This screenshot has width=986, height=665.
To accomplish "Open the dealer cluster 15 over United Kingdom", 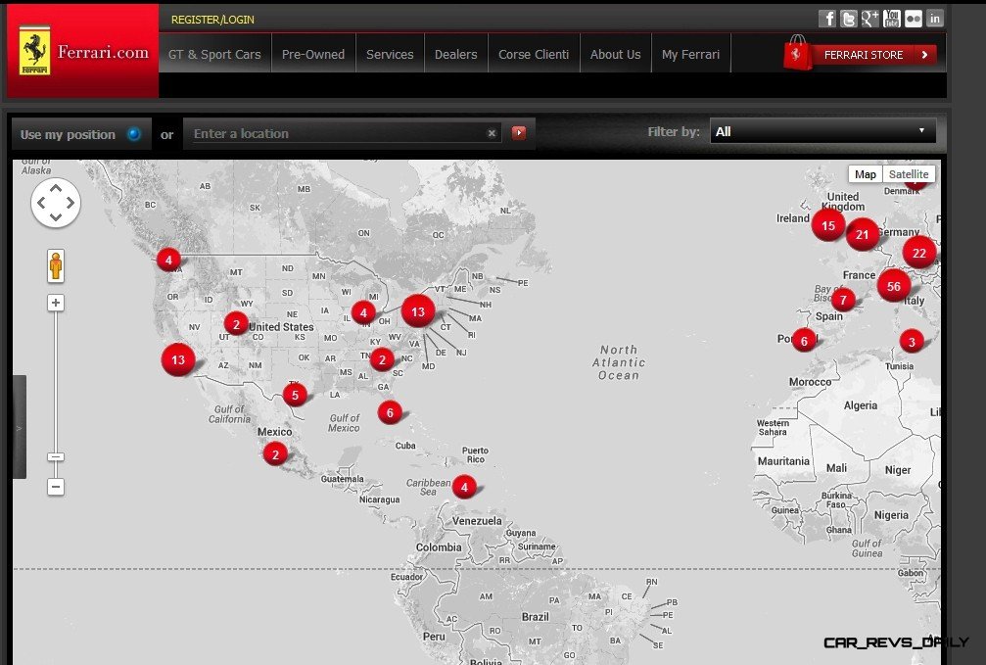I will 828,225.
